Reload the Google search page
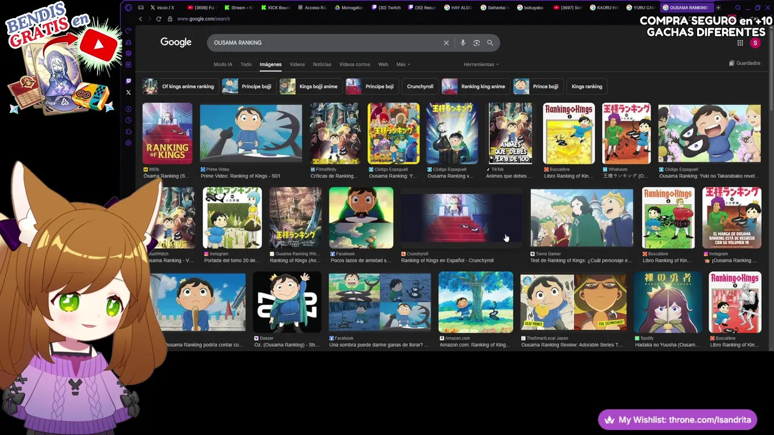This screenshot has height=435, width=774. [x=158, y=19]
